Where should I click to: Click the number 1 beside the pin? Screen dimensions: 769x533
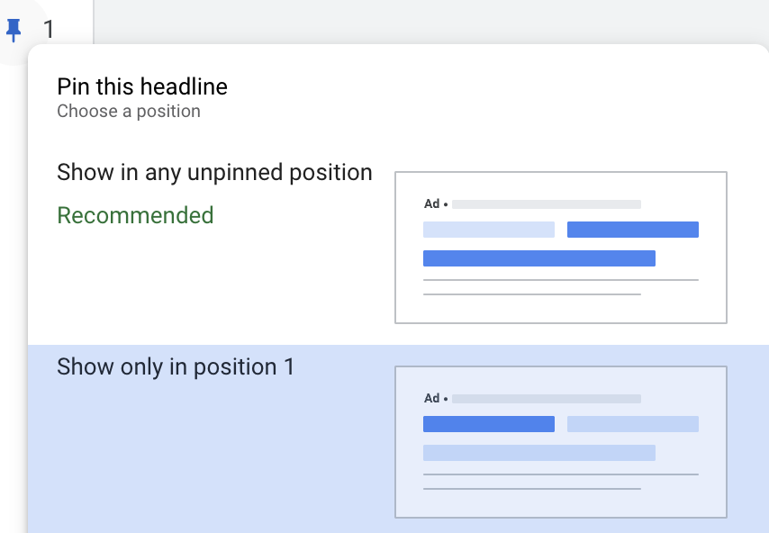click(x=49, y=30)
